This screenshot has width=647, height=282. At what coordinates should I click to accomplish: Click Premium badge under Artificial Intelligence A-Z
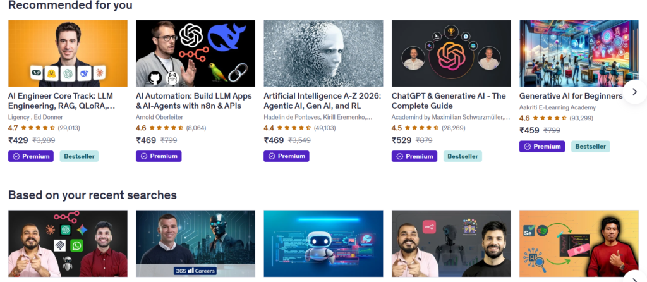click(x=286, y=156)
